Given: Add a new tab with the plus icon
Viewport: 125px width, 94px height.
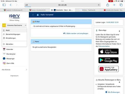Looking at the screenshot, I should pyautogui.click(x=114, y=5).
